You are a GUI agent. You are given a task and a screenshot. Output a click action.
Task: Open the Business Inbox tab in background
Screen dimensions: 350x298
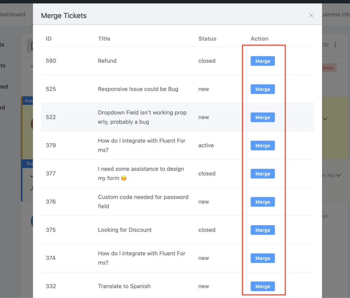336,14
